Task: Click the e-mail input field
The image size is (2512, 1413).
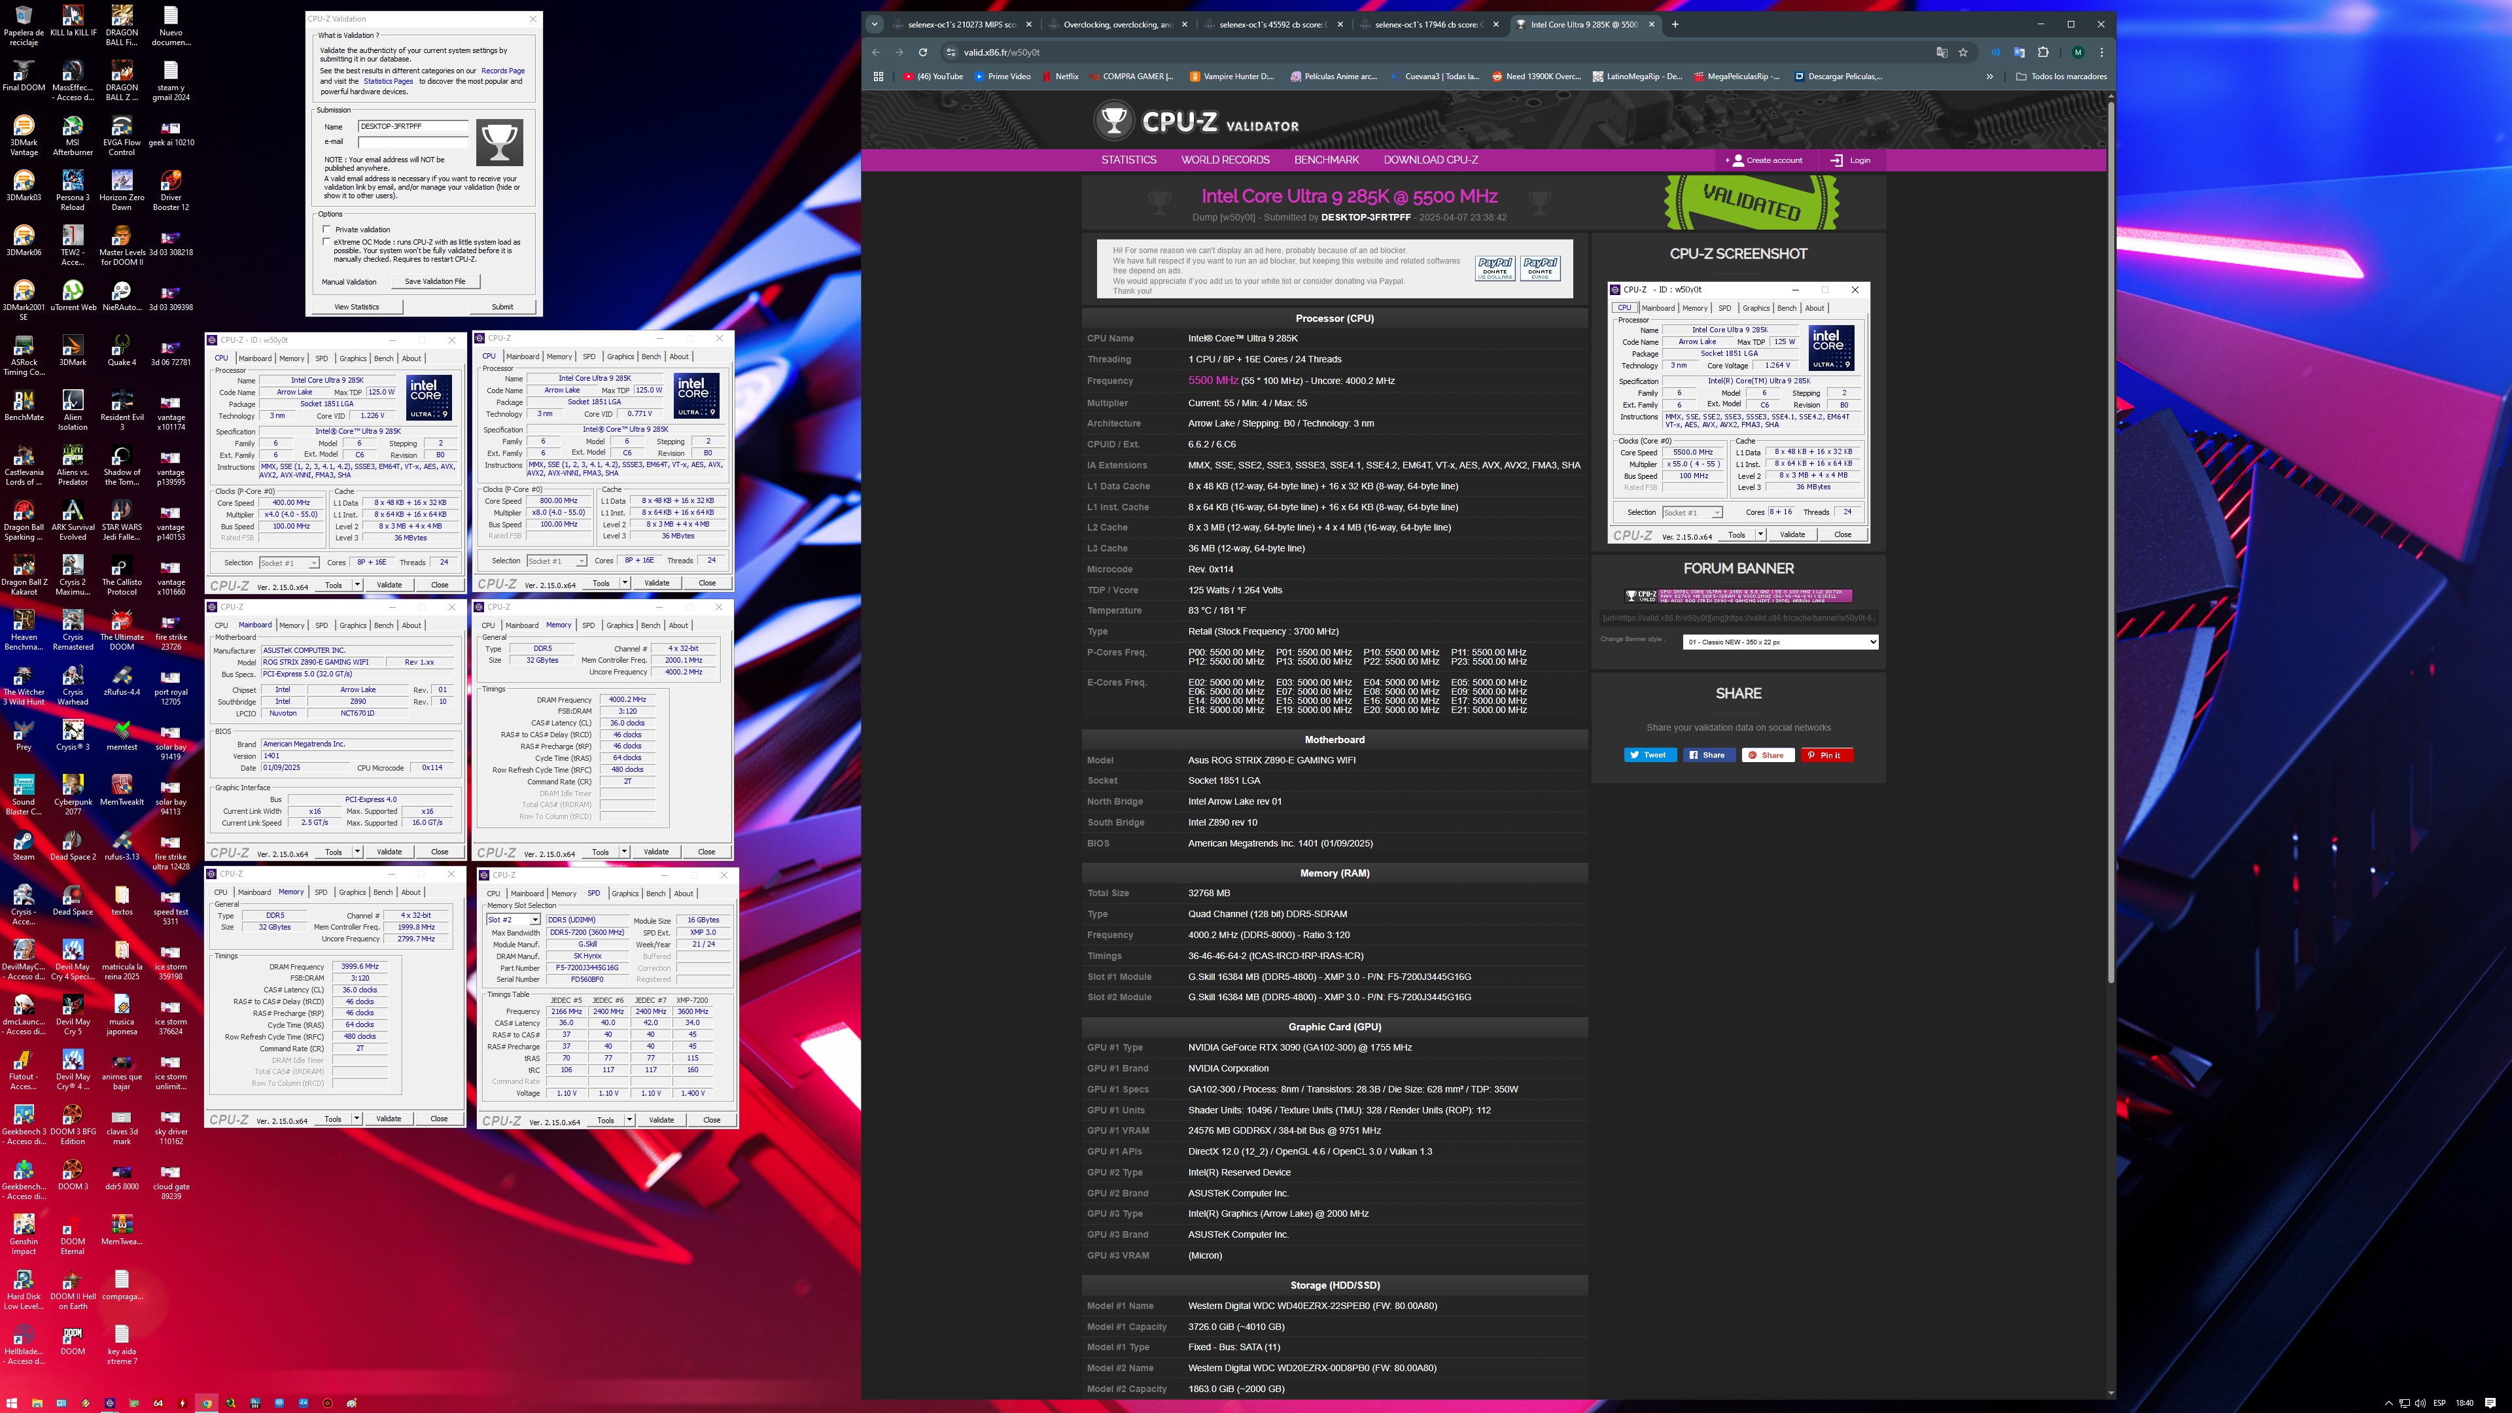Action: (x=413, y=143)
